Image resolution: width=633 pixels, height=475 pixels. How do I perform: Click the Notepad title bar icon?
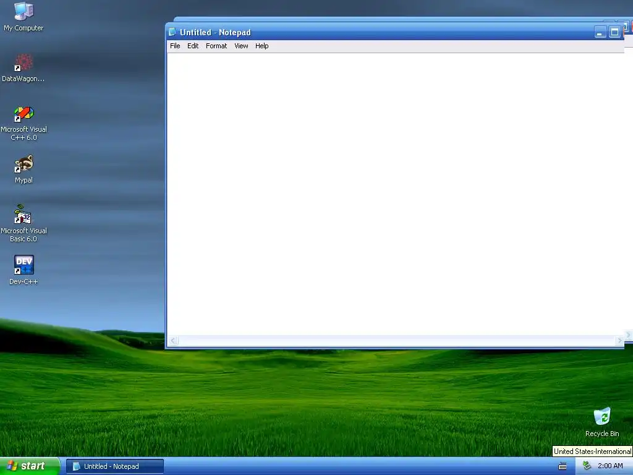pos(172,32)
